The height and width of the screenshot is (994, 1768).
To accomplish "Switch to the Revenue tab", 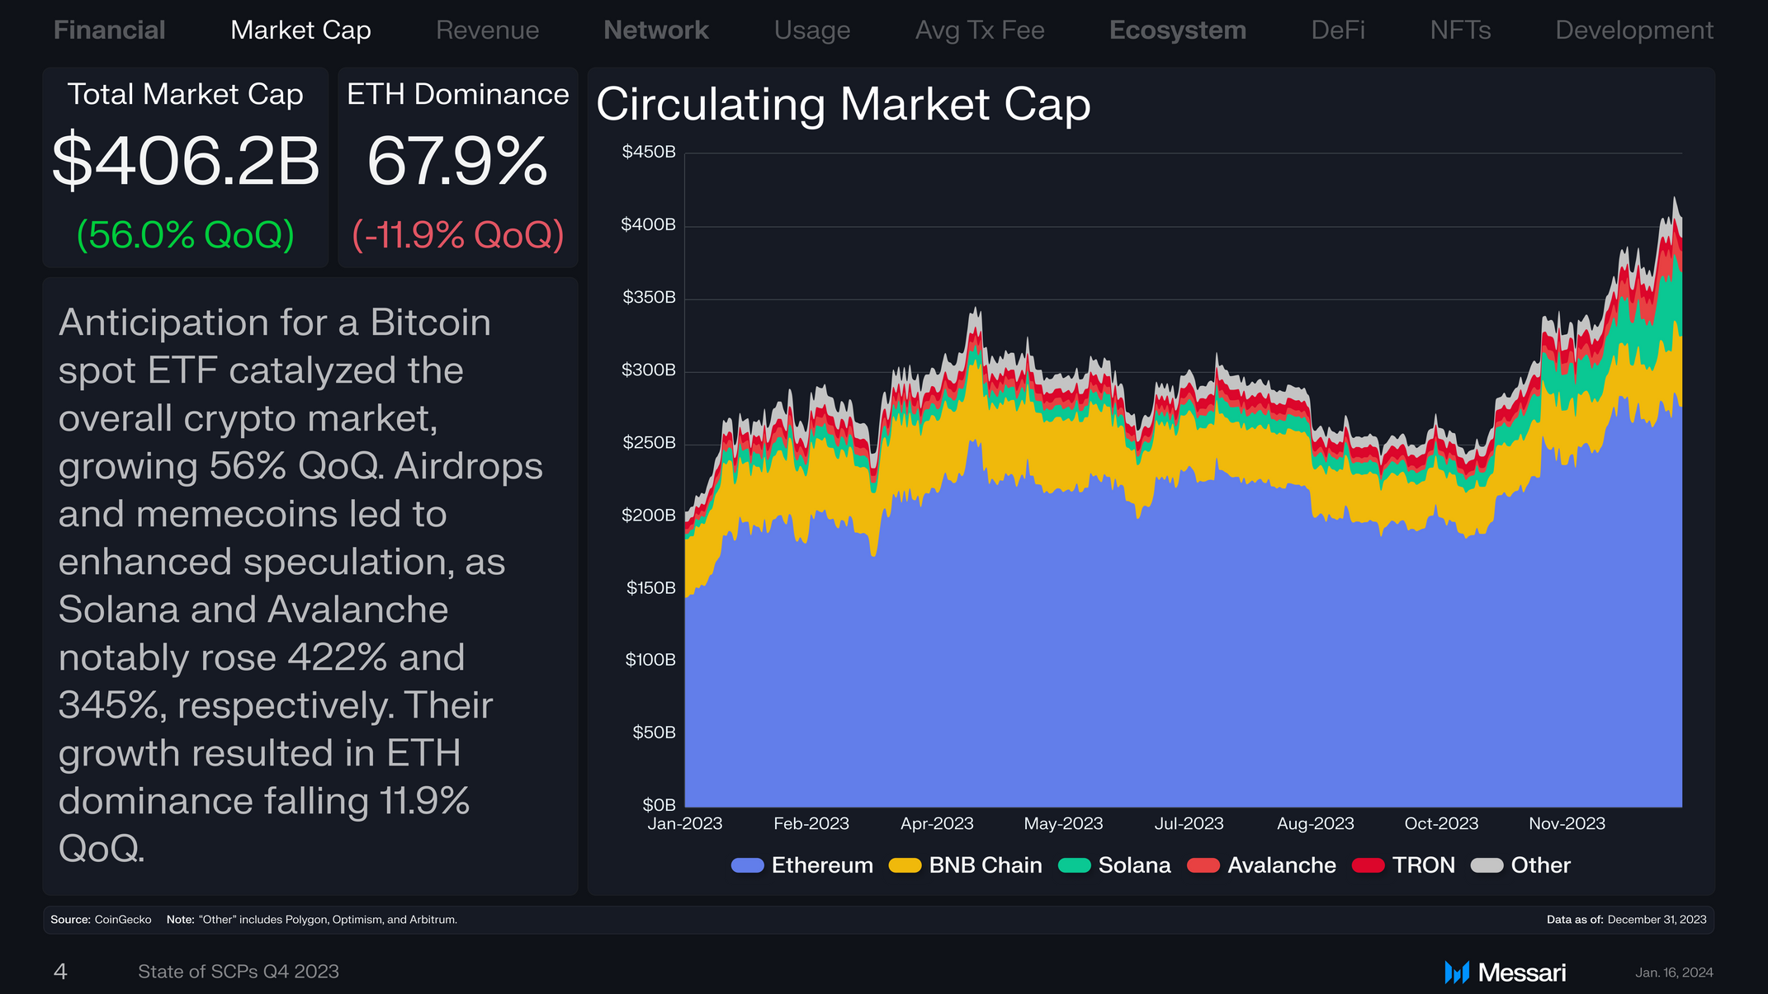I will 487,31.
